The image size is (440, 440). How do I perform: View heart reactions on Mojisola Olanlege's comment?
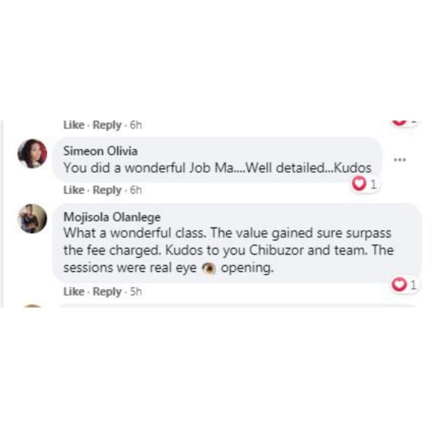(x=405, y=285)
